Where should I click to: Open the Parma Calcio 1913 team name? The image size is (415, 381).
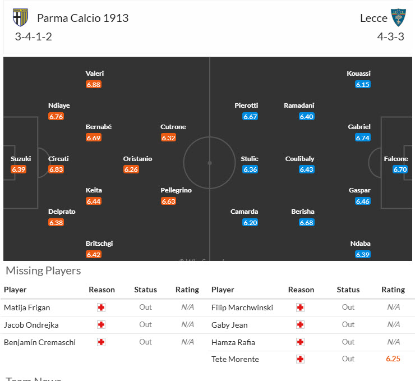pyautogui.click(x=83, y=18)
